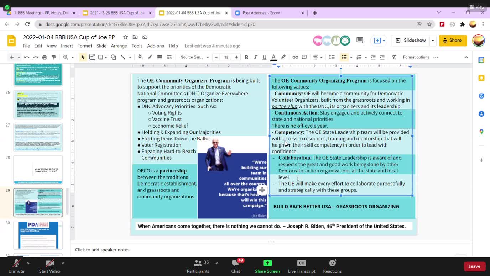The height and width of the screenshot is (276, 490).
Task: Click the Decrease indent icon
Action: pos(373,57)
